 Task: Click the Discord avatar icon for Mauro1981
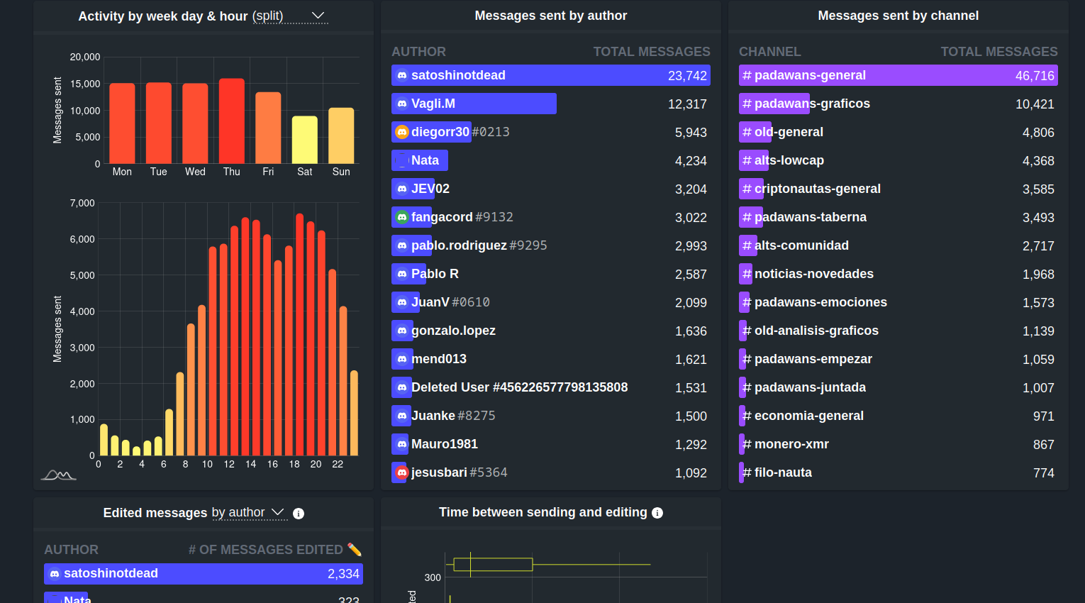(x=402, y=444)
